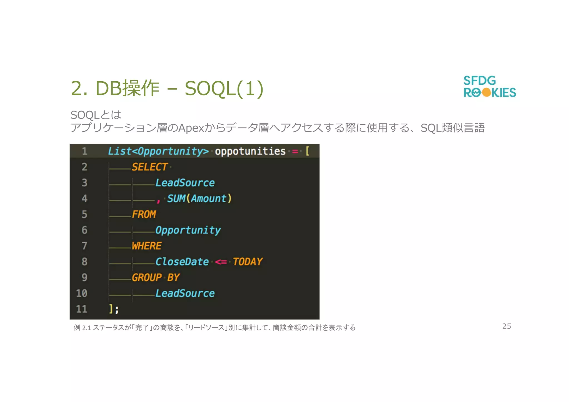Viewport: 569px width, 402px height.
Task: Click the '<=' operator on line 8
Action: [x=221, y=262]
